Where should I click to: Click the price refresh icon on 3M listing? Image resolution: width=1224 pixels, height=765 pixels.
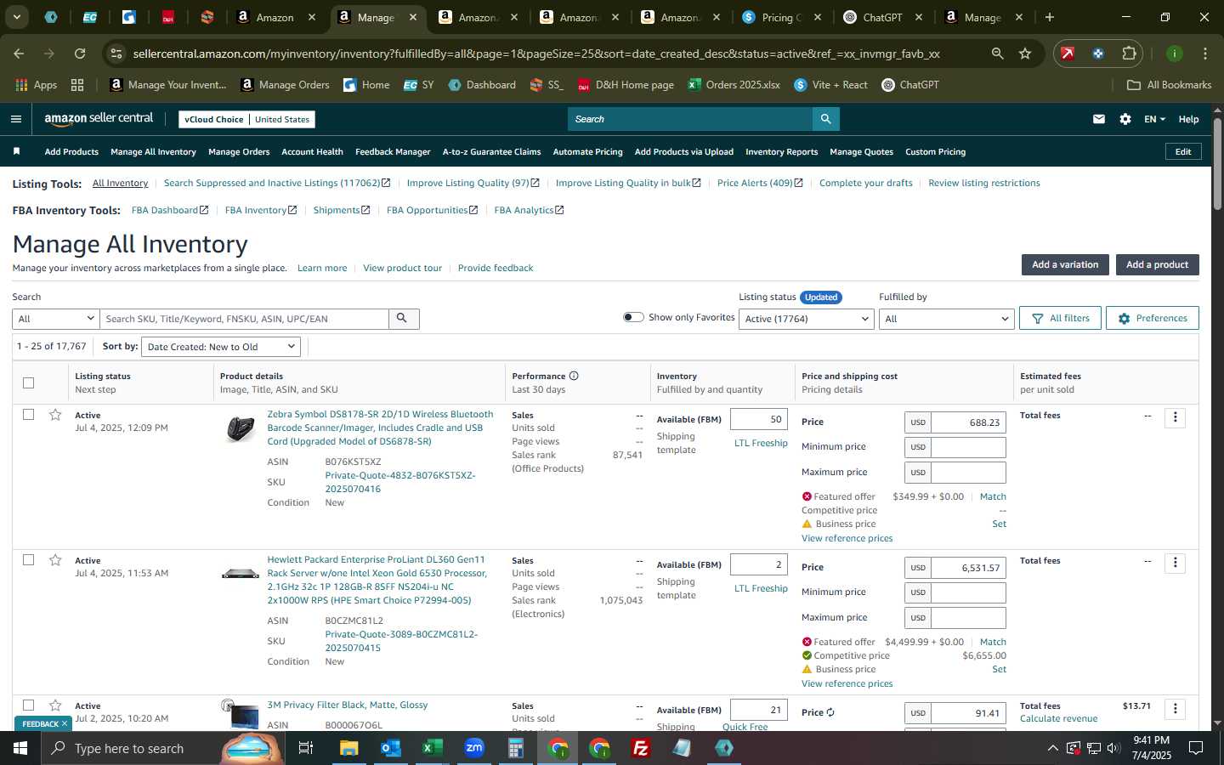(830, 712)
